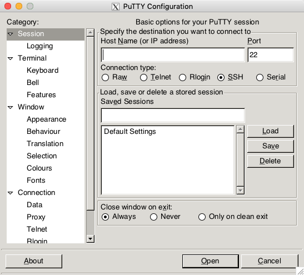The height and width of the screenshot is (275, 304).
Task: Select the Logging category
Action: (40, 46)
